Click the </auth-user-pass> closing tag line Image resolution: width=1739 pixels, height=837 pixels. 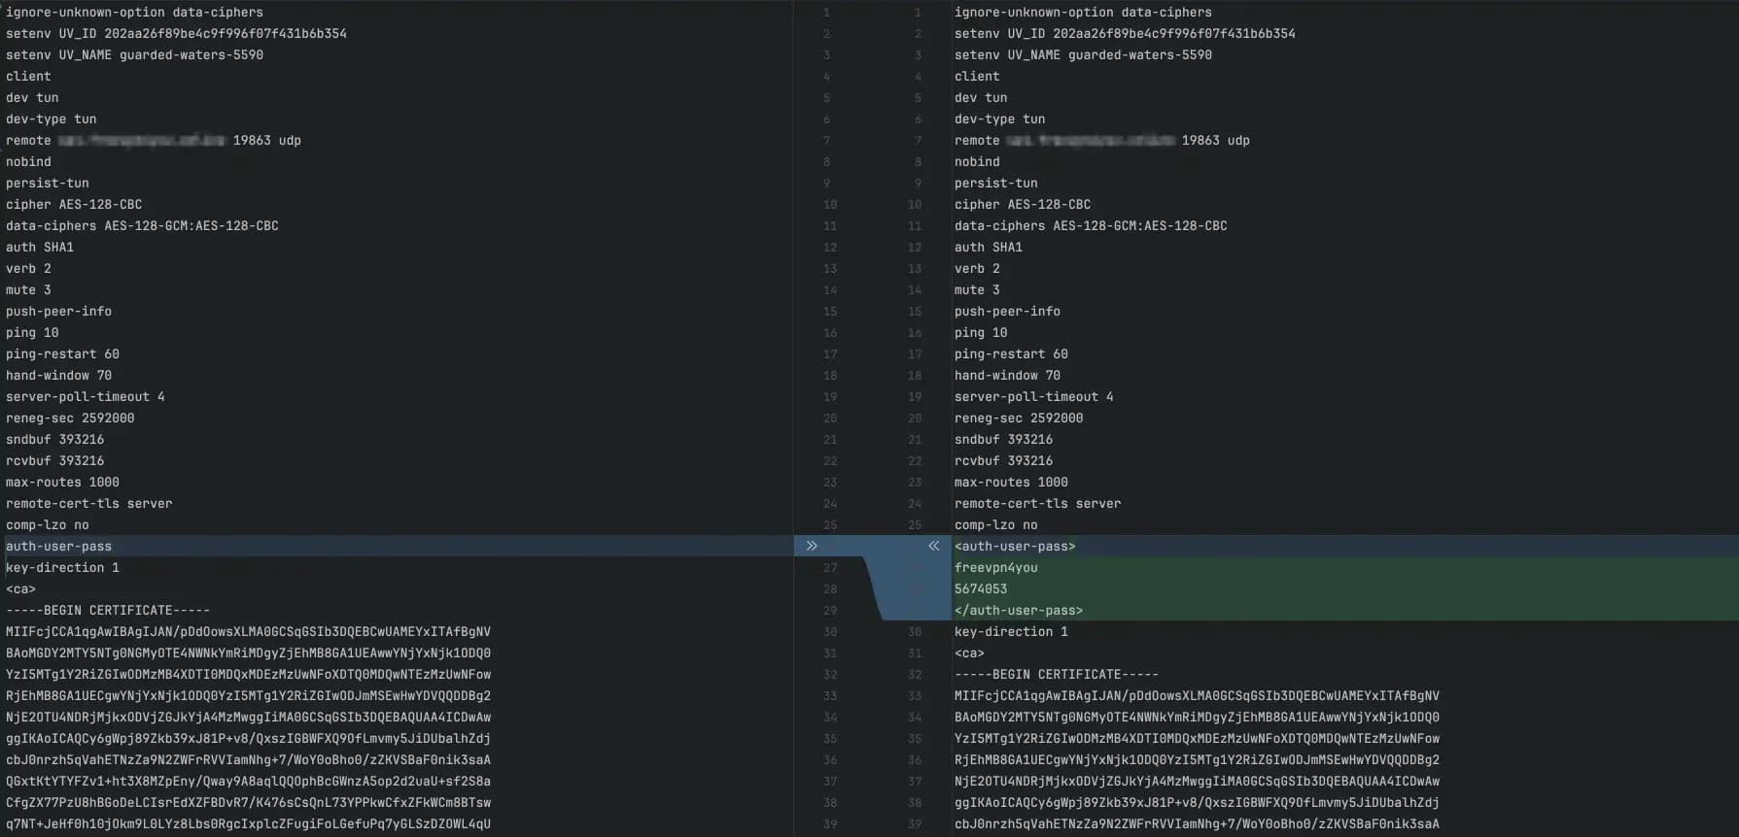coord(1019,611)
